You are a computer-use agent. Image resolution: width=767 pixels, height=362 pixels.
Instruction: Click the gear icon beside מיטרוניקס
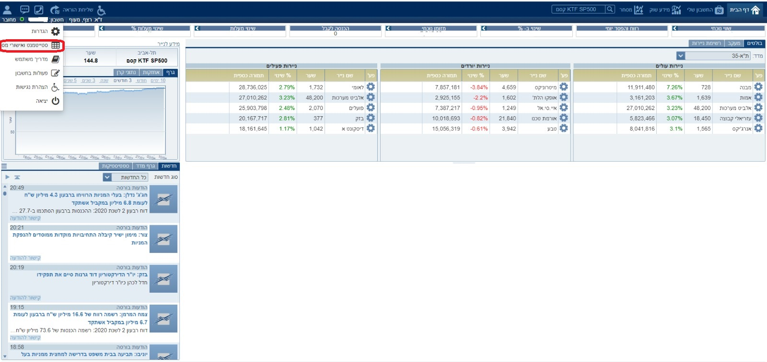pyautogui.click(x=564, y=87)
